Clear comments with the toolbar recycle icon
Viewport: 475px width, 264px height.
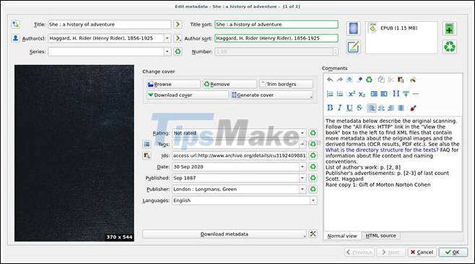click(369, 80)
